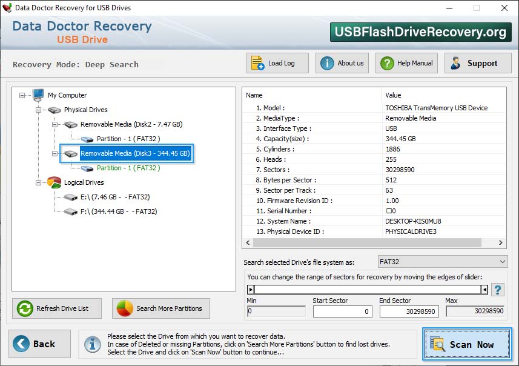The image size is (519, 366).
Task: Collapse the My Computer tree node
Action: (22, 95)
